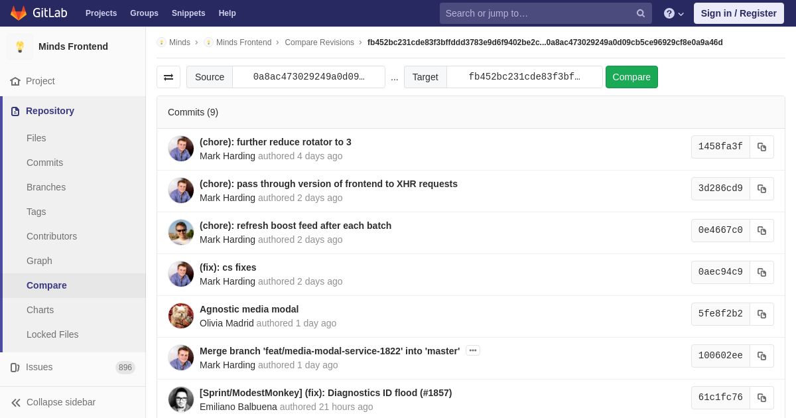796x418 pixels.
Task: Open the top Help menu item
Action: coord(228,13)
